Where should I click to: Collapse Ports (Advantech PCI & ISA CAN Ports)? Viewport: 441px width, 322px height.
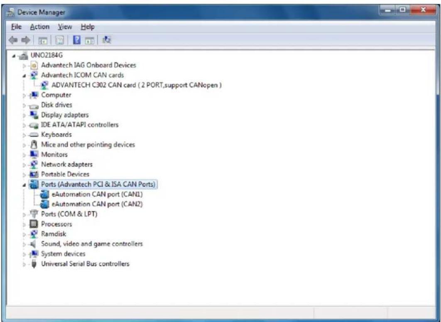click(x=24, y=185)
